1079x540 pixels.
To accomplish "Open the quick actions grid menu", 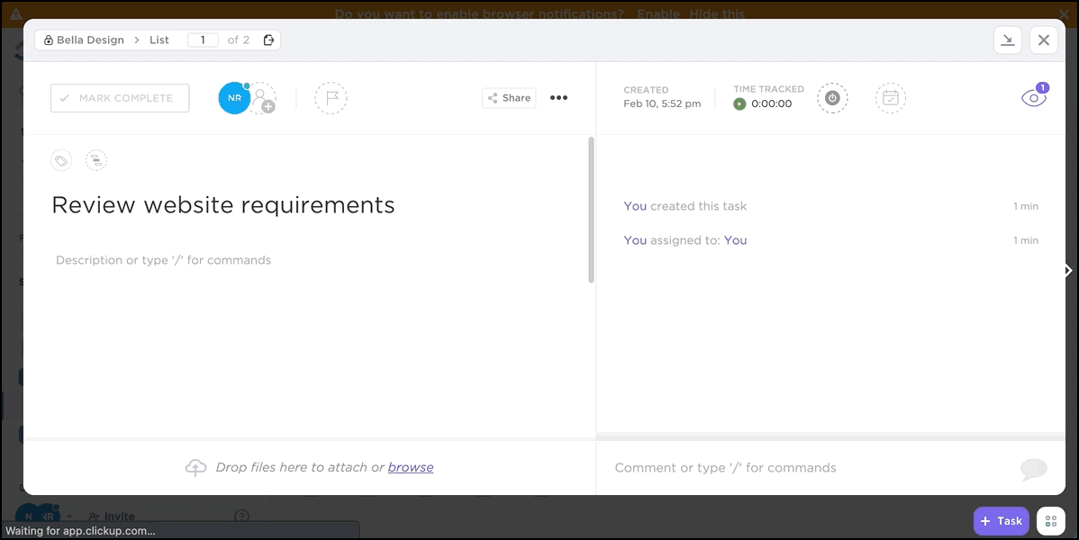I will click(1050, 521).
